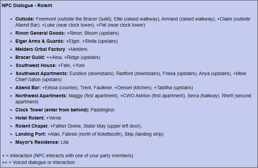Click the Abend Bar bold label
The width and height of the screenshot is (258, 168).
click(x=28, y=88)
